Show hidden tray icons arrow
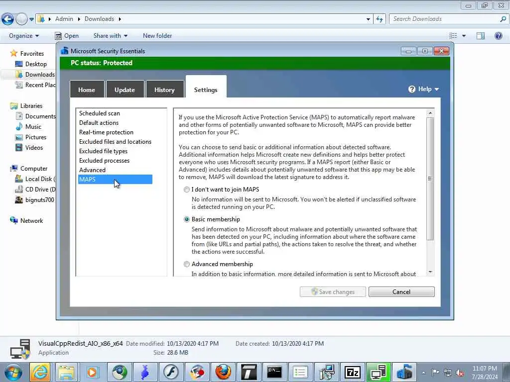 point(423,373)
